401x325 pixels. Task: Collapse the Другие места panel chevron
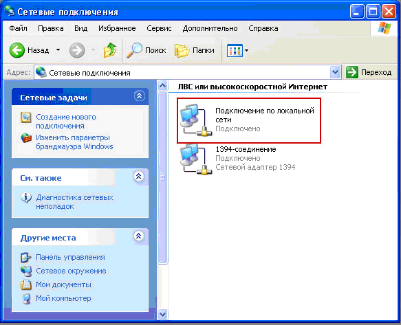point(139,236)
